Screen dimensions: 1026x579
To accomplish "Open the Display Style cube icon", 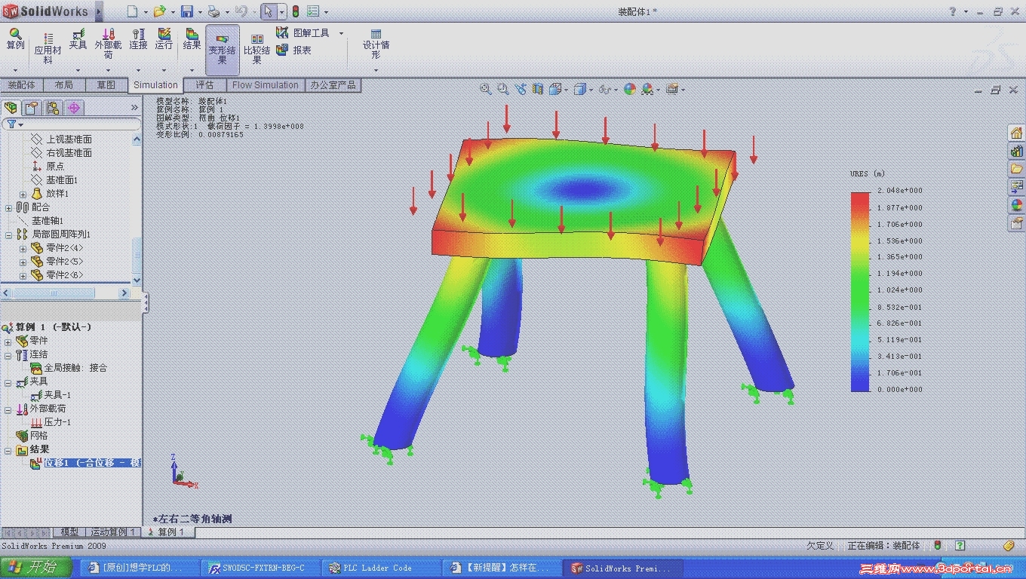I will click(579, 89).
